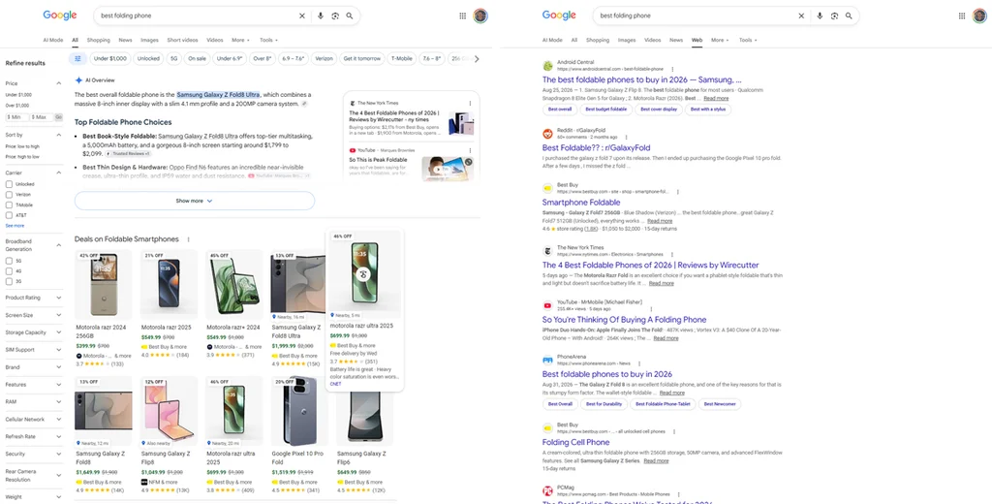The height and width of the screenshot is (504, 992).
Task: Click the $ Min price input field
Action: 17,117
